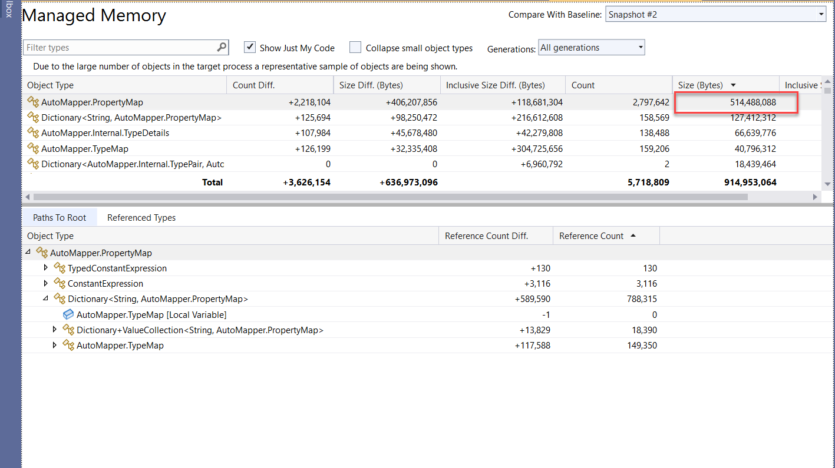The image size is (835, 468).
Task: Select the AutoMapper.Internal.TypeDetails row
Action: (x=423, y=132)
